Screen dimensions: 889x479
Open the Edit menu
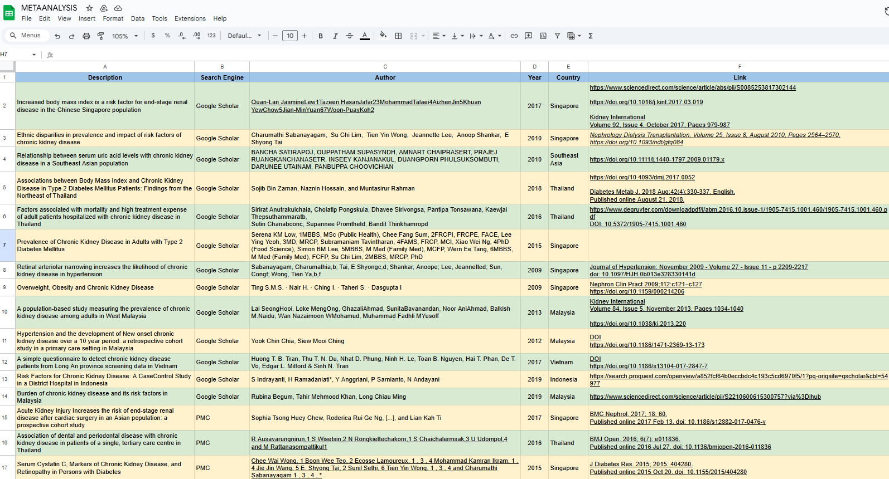coord(45,18)
